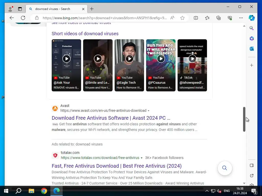Select the 'download viruses - Search' tab
This screenshot has width=262, height=196.
click(56, 9)
